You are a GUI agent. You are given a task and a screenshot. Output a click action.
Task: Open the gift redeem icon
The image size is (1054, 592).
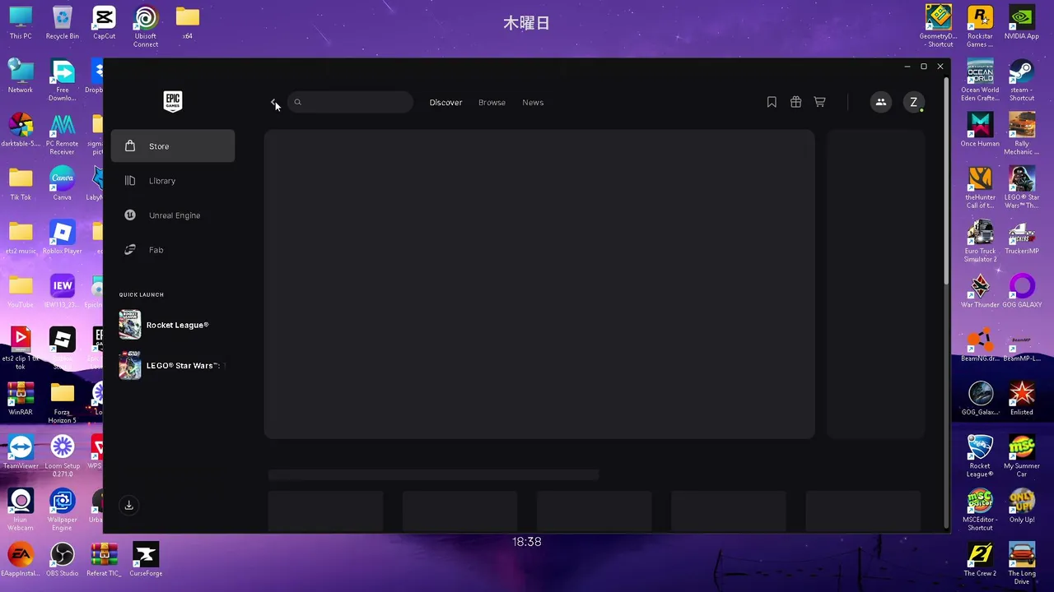(795, 103)
